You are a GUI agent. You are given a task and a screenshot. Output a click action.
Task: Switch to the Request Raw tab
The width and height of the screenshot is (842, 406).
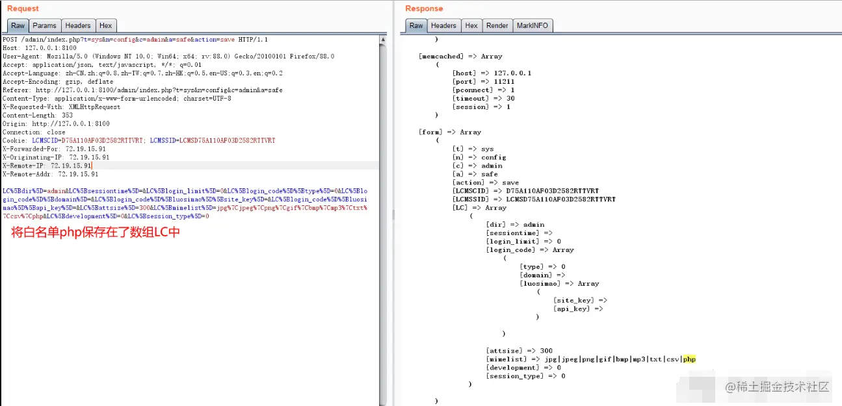[x=18, y=26]
